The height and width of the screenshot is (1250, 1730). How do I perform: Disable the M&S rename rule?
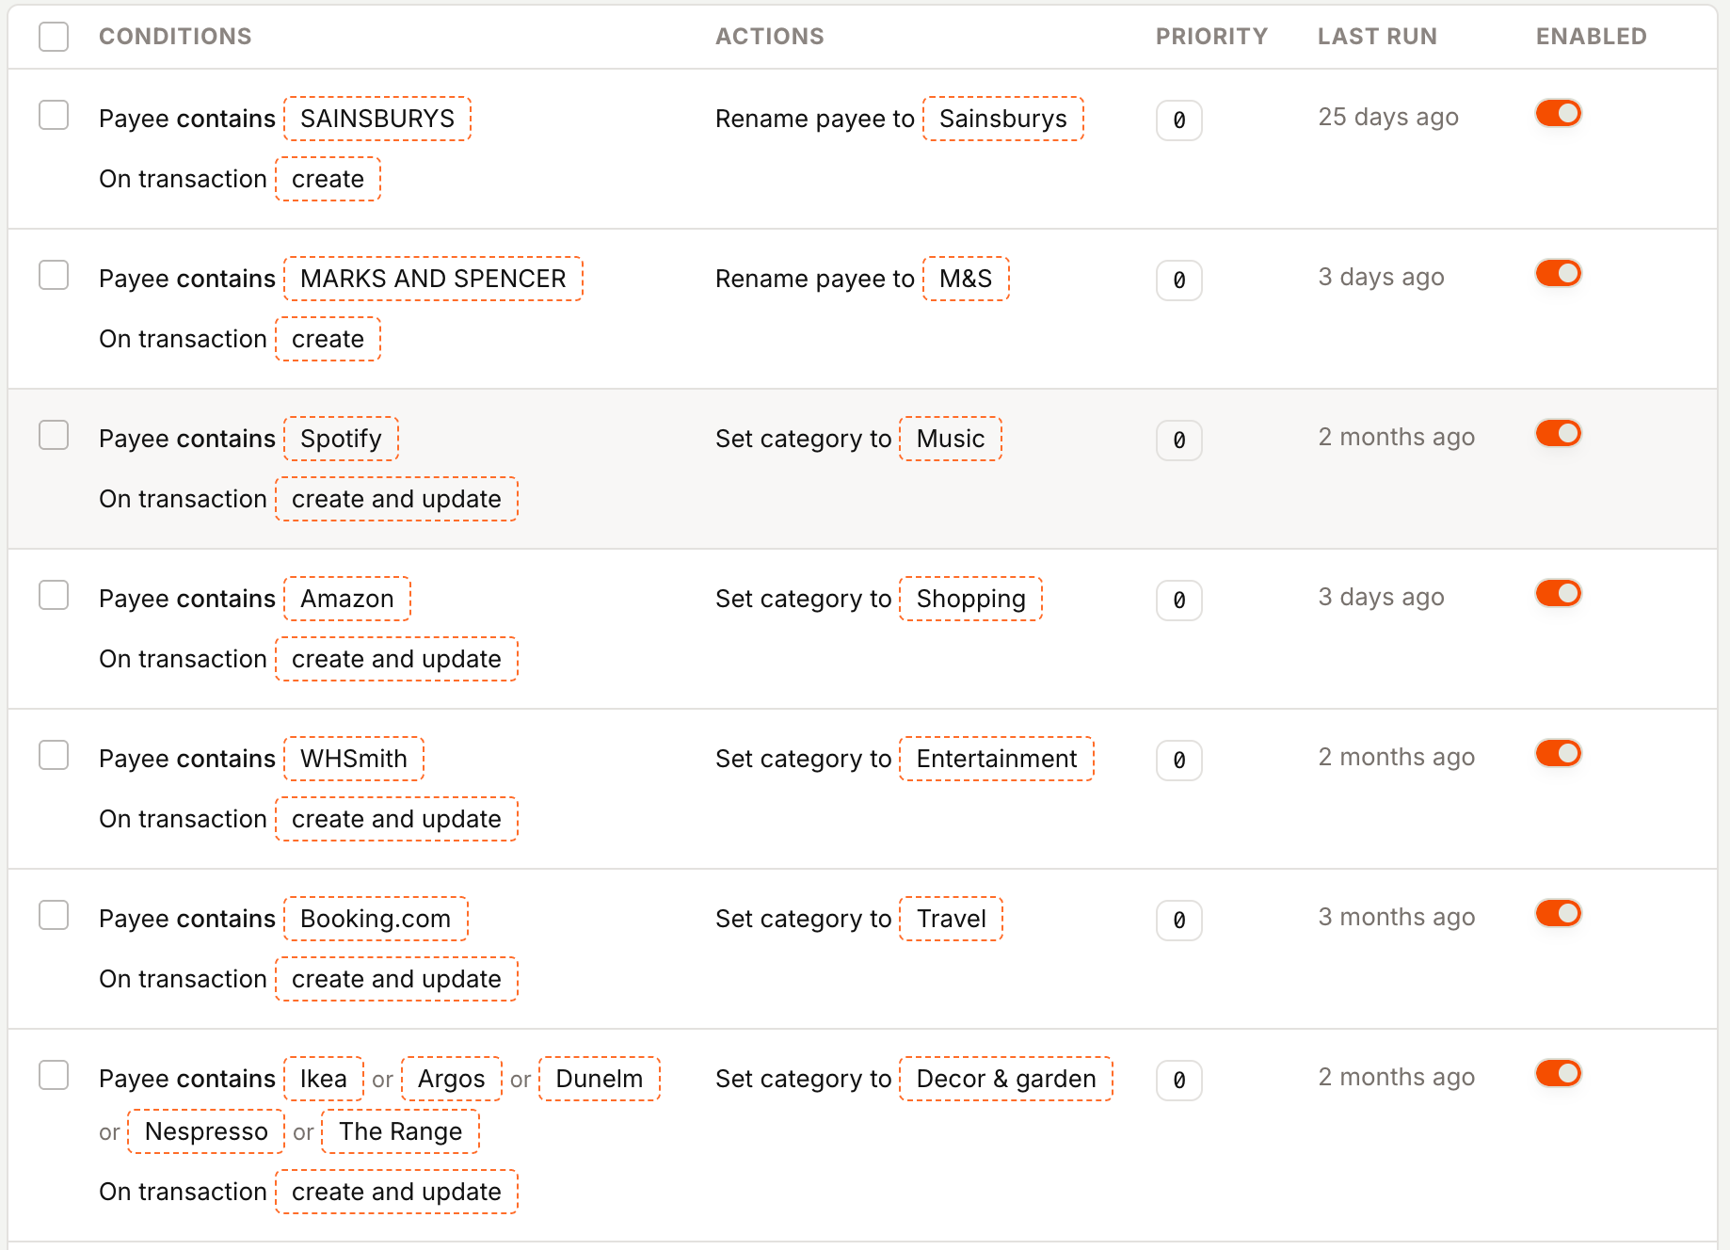1559,273
